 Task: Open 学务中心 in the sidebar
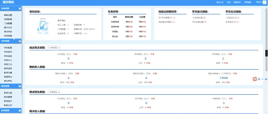click(8, 60)
